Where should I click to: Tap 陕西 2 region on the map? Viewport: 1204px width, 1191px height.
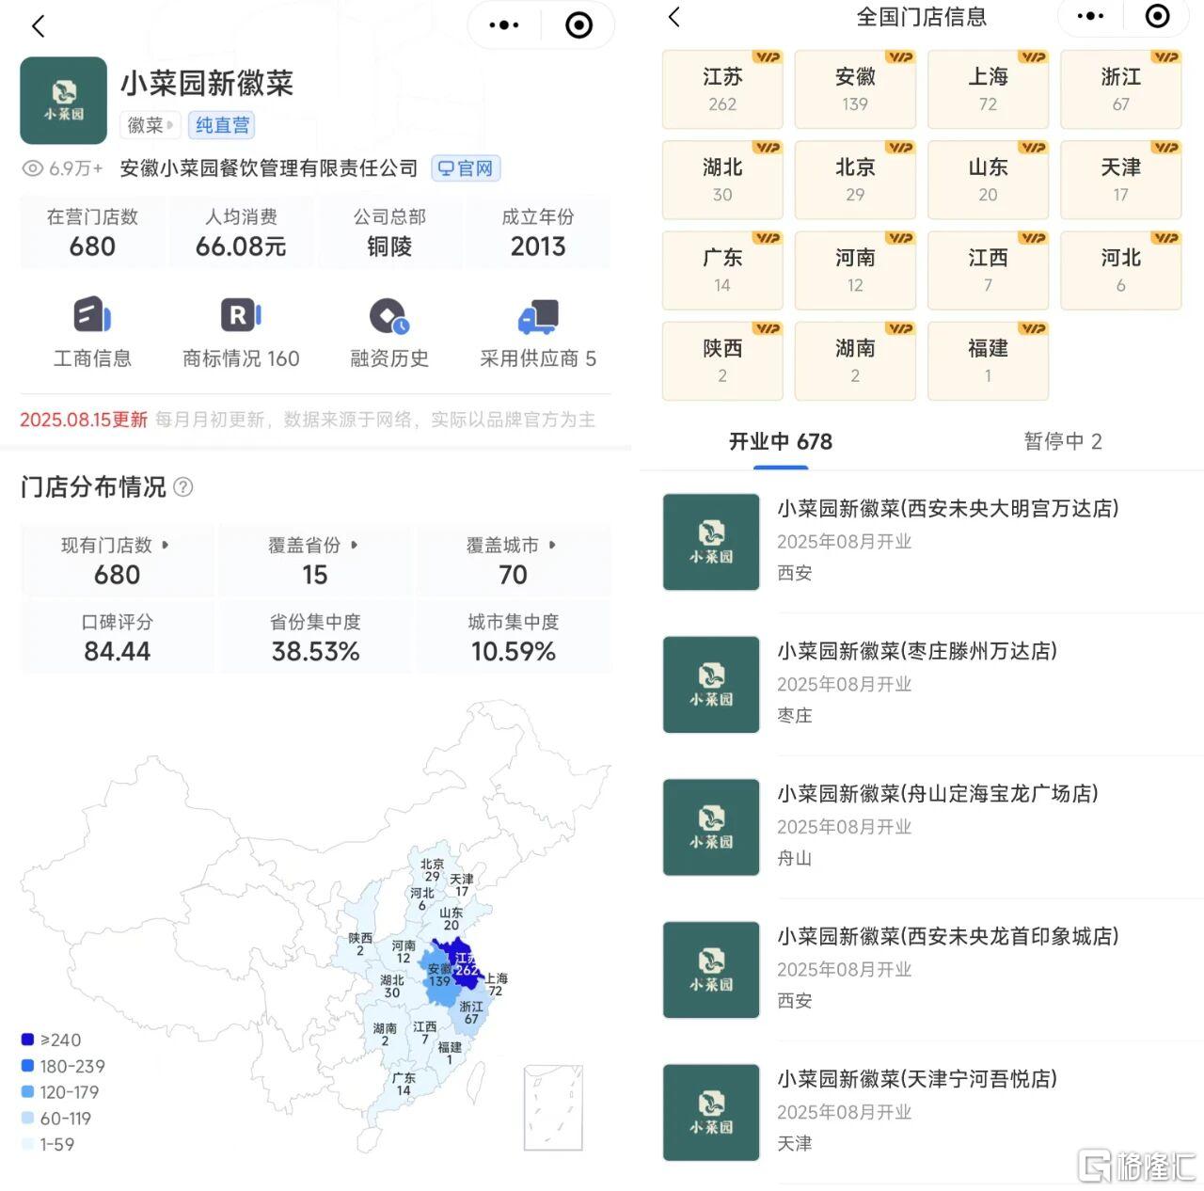click(x=360, y=944)
